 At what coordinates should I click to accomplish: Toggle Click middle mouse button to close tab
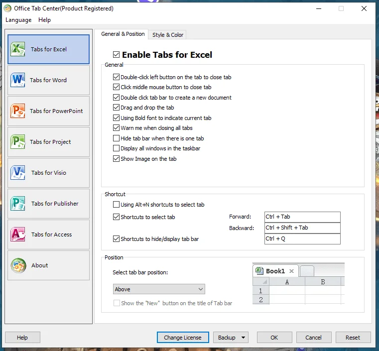[116, 87]
